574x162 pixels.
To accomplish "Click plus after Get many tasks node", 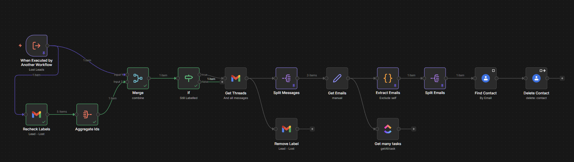I will click(x=414, y=129).
